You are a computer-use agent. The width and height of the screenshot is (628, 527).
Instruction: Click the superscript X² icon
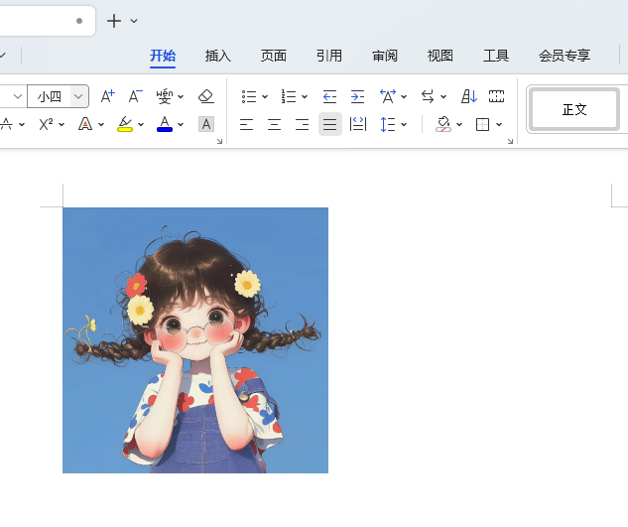(46, 124)
